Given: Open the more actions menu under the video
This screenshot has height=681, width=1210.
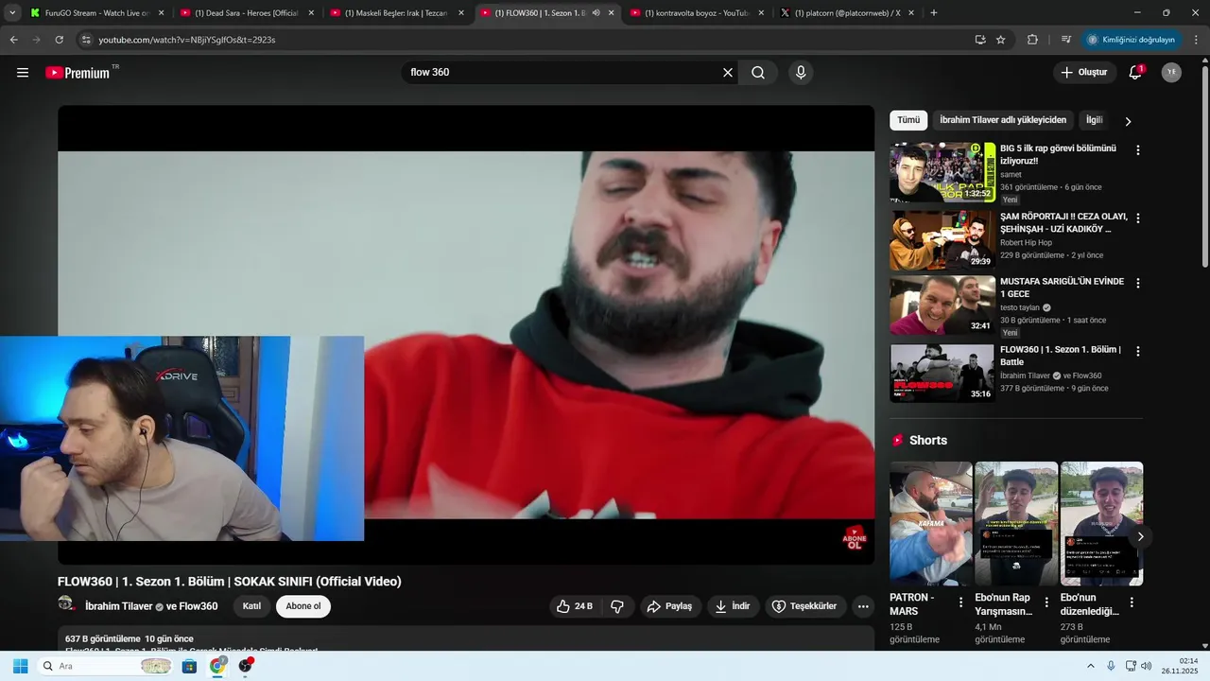Looking at the screenshot, I should click(863, 606).
